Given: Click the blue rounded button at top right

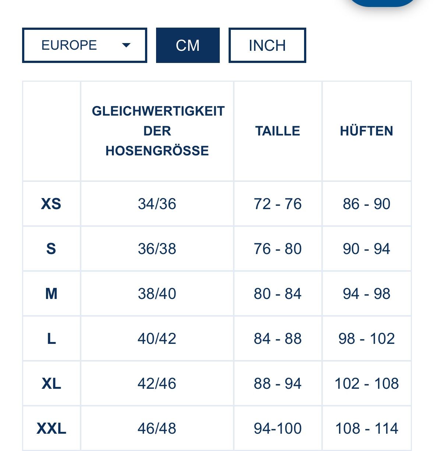Looking at the screenshot, I should point(383,3).
